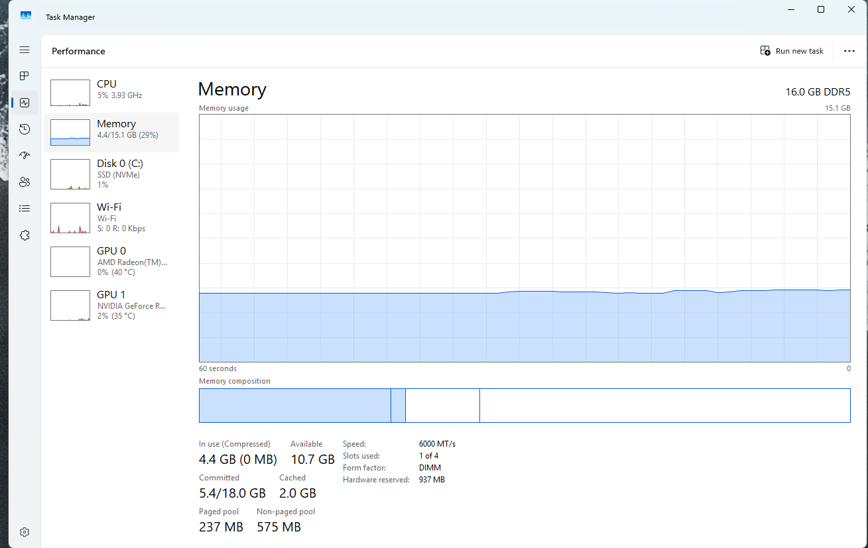Click the Task Manager title bar icon
Viewport: 868px width, 548px height.
pos(26,16)
